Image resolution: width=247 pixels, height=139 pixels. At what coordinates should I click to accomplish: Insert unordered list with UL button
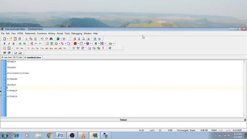click(x=20, y=44)
